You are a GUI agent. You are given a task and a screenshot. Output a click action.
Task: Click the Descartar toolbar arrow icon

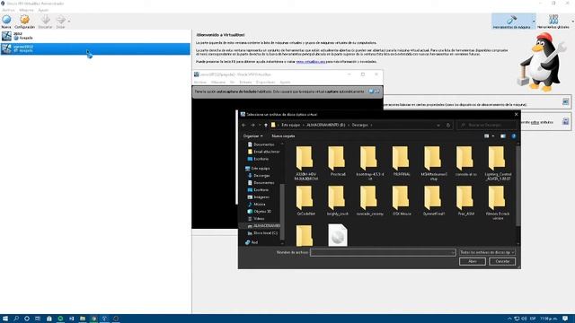[45, 22]
